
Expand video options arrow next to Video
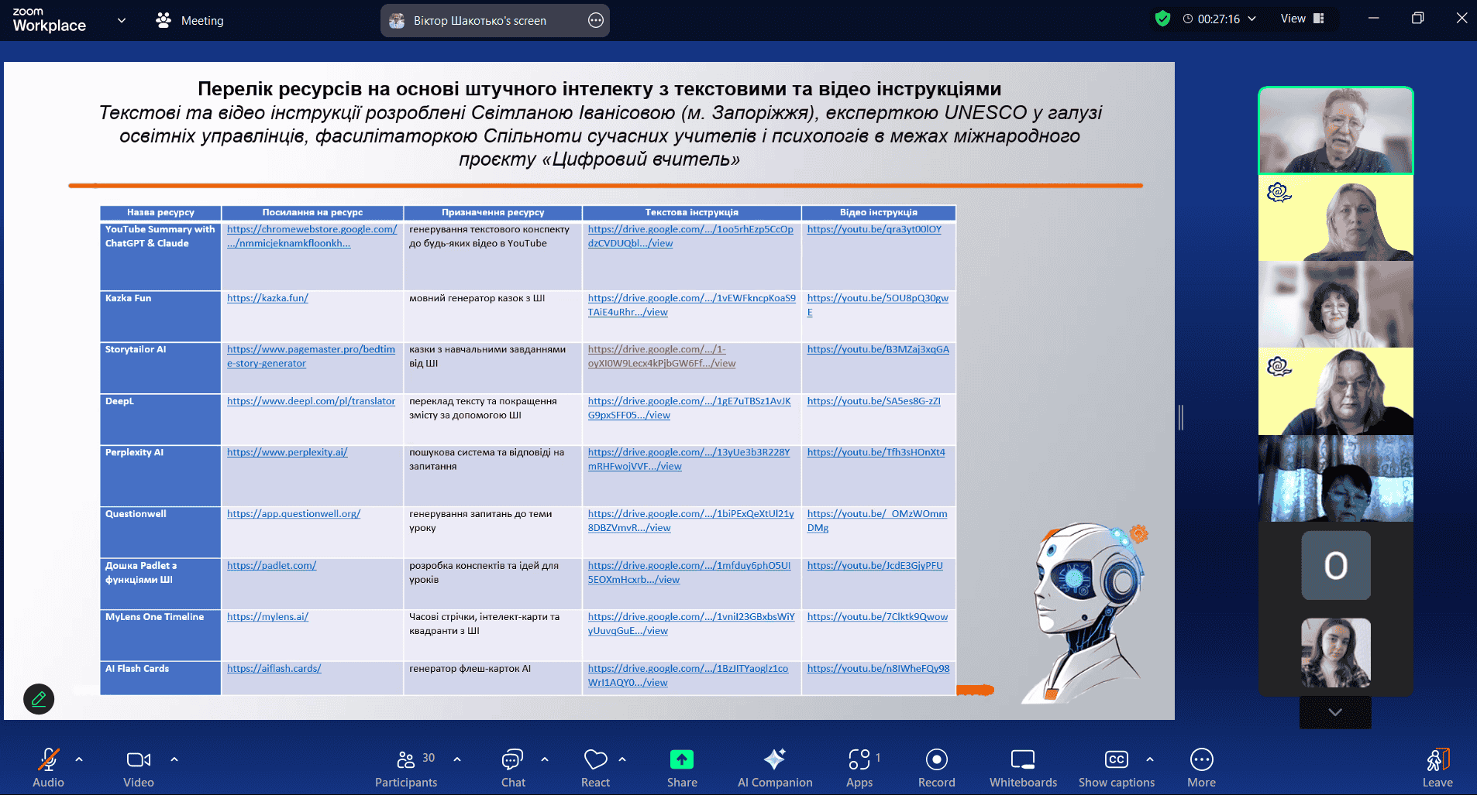[x=174, y=759]
